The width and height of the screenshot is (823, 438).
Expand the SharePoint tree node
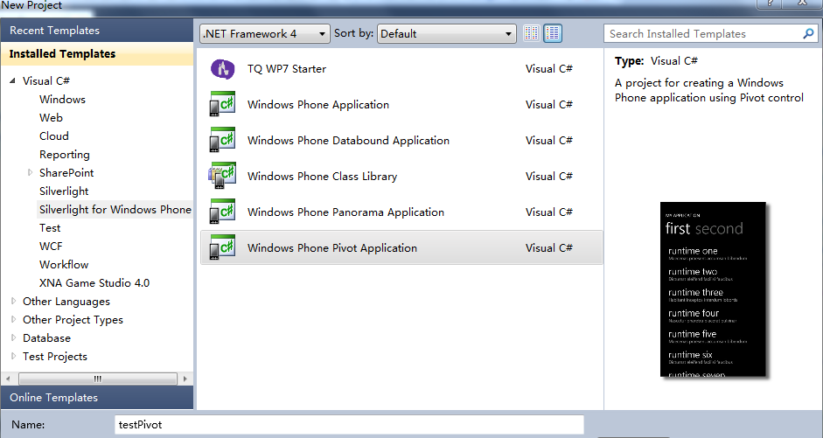coord(30,172)
